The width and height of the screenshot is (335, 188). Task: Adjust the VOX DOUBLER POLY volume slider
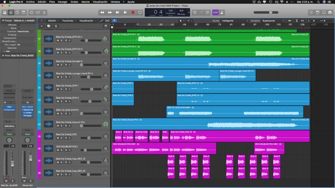(x=91, y=150)
